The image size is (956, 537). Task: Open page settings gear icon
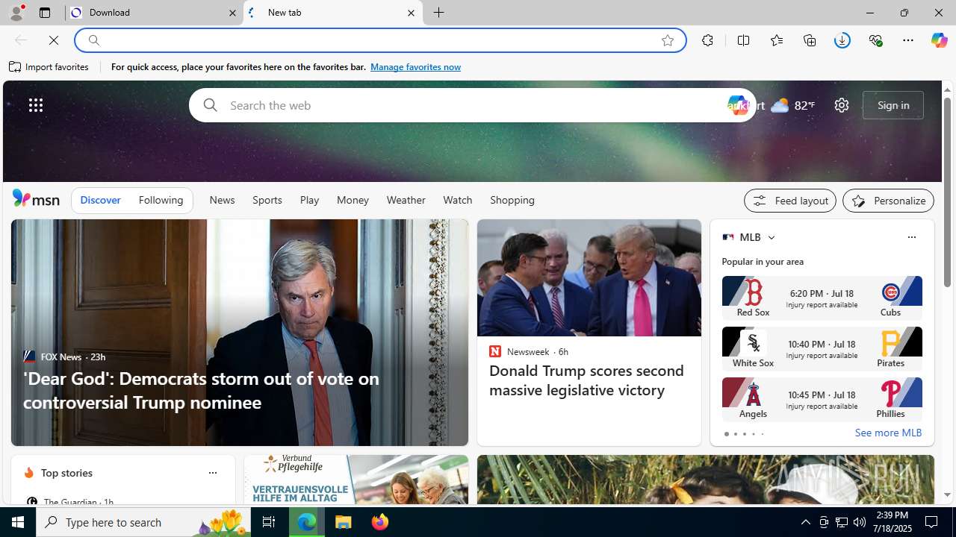pos(842,105)
